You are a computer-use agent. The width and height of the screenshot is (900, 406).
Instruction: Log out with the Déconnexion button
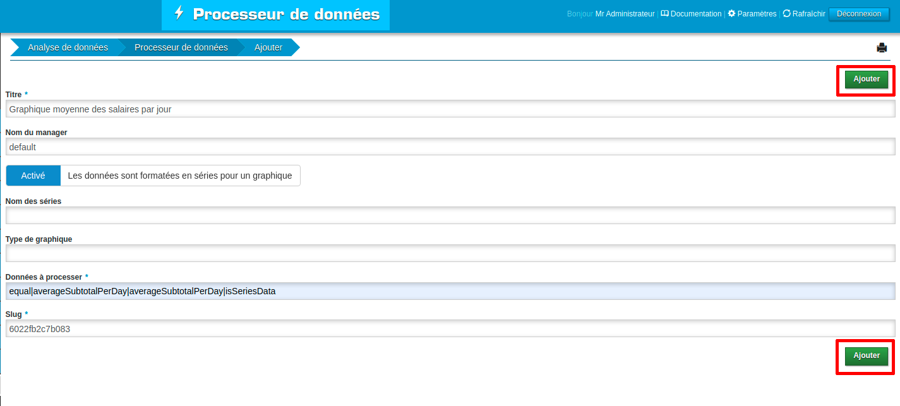click(x=858, y=14)
